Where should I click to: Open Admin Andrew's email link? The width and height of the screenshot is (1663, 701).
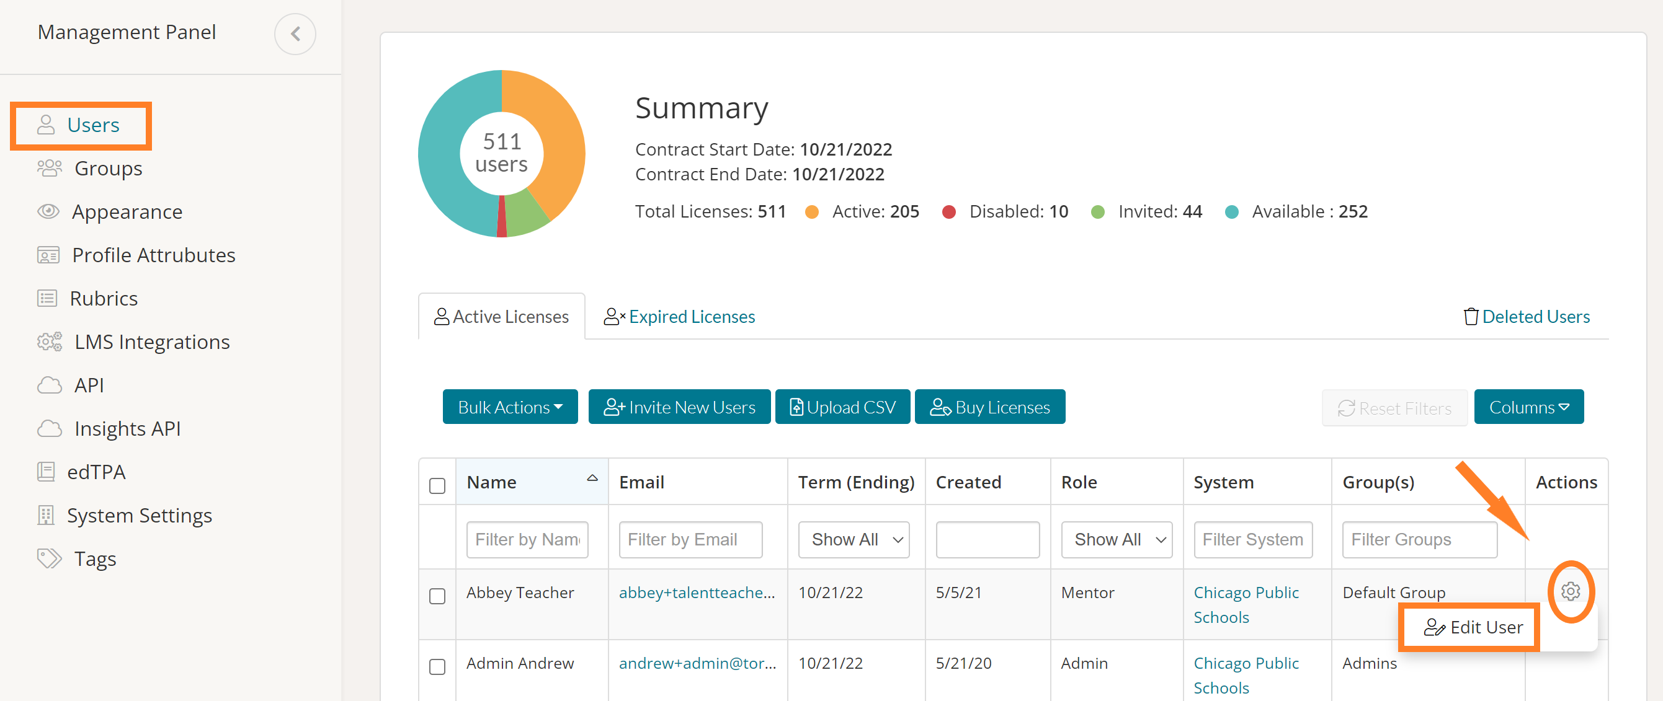coord(697,663)
